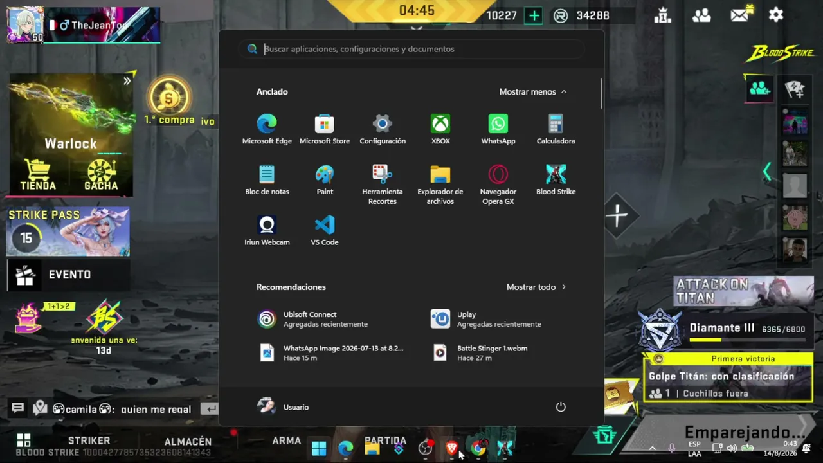This screenshot has width=823, height=463.
Task: Show hidden tray icons chevron
Action: pyautogui.click(x=653, y=448)
